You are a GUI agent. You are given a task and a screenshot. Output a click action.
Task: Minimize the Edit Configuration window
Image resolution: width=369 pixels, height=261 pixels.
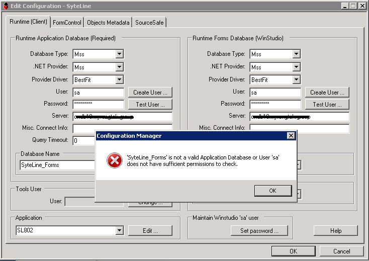point(345,6)
